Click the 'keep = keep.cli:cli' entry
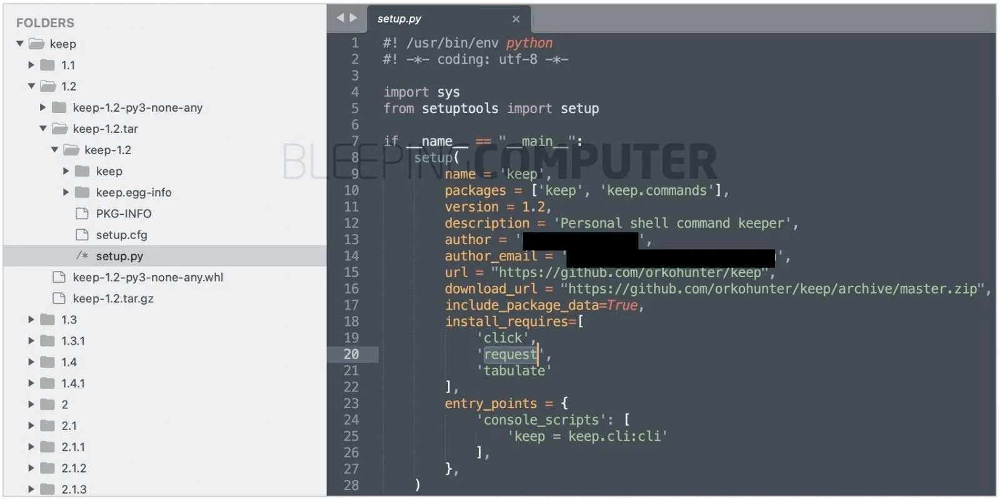1000x500 pixels. 587,436
